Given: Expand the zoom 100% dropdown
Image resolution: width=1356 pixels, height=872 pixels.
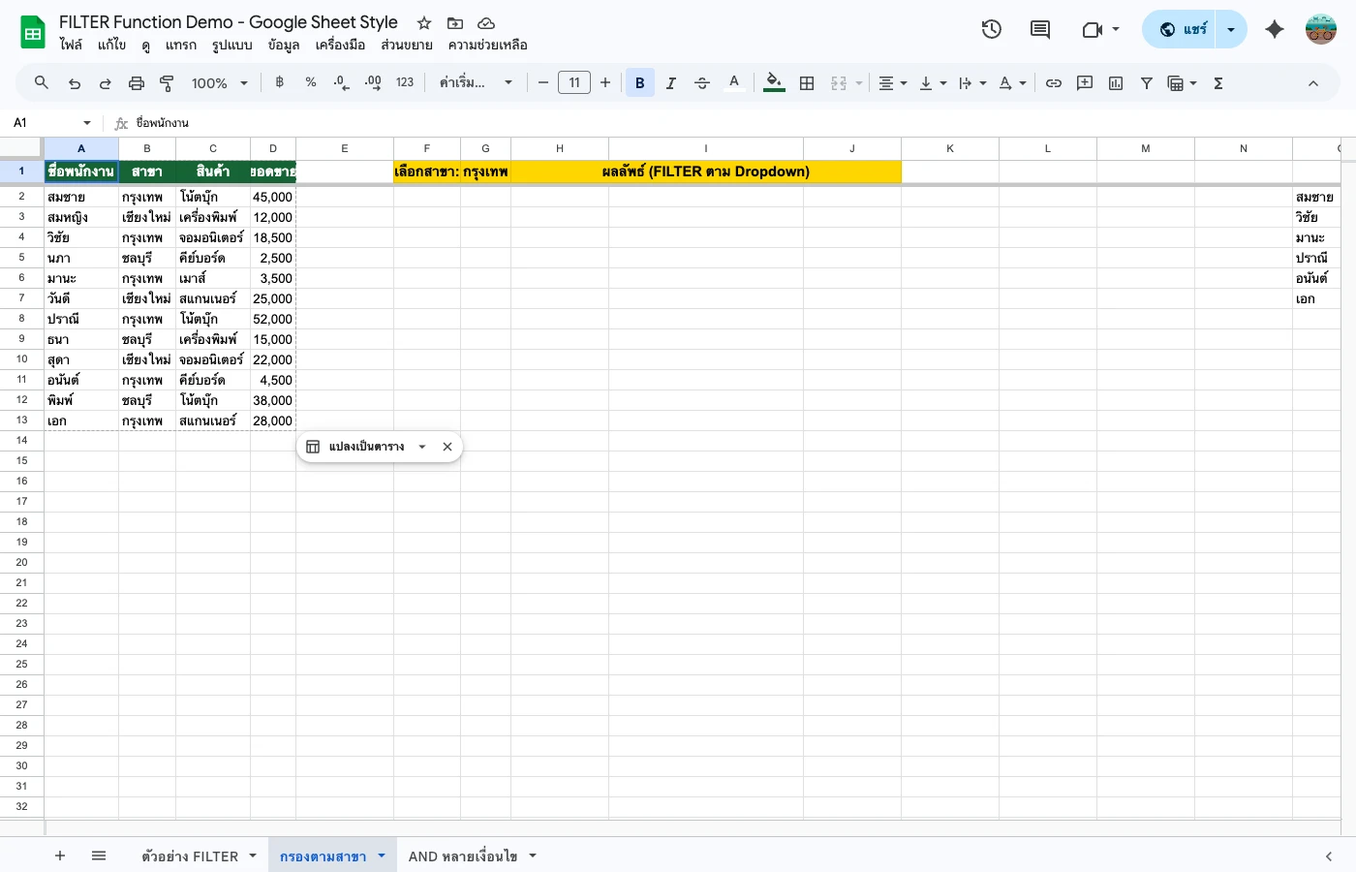Looking at the screenshot, I should coord(219,83).
